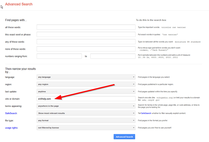Open the 'any language' dropdown
This screenshot has width=209, height=142.
[x=86, y=77]
